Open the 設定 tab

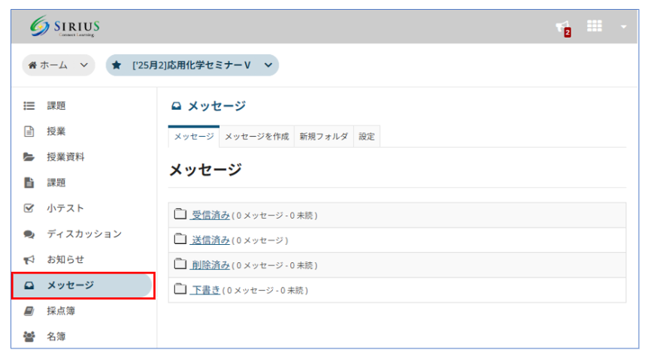tap(367, 137)
